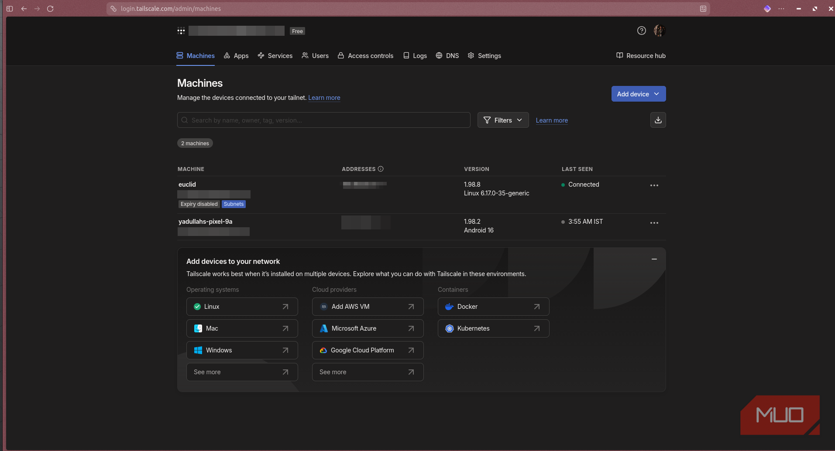
Task: Follow Learn more link under Machines heading
Action: 324,98
